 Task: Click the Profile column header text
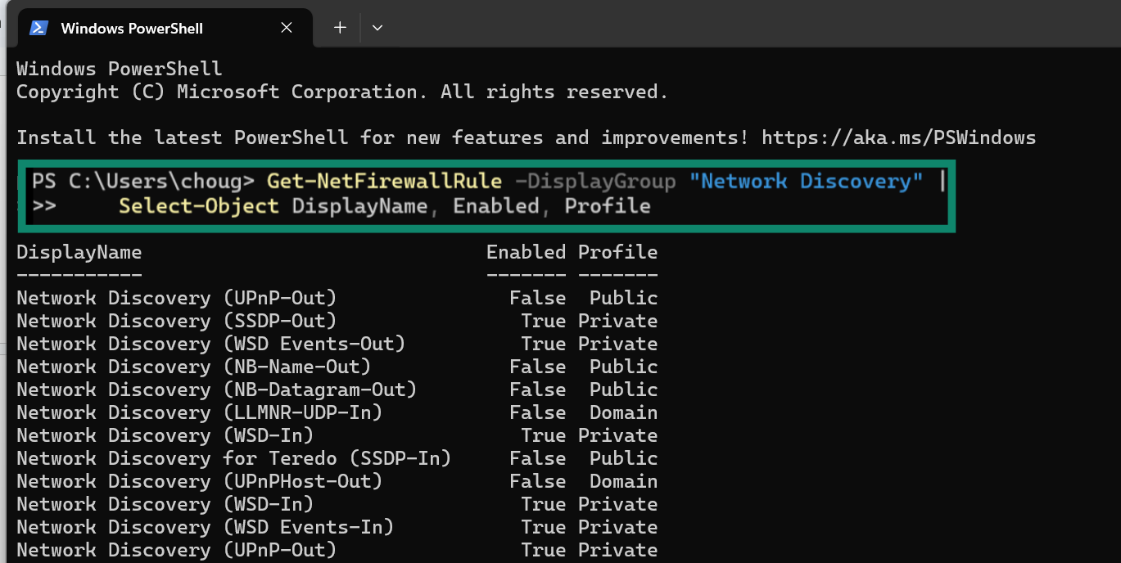617,252
